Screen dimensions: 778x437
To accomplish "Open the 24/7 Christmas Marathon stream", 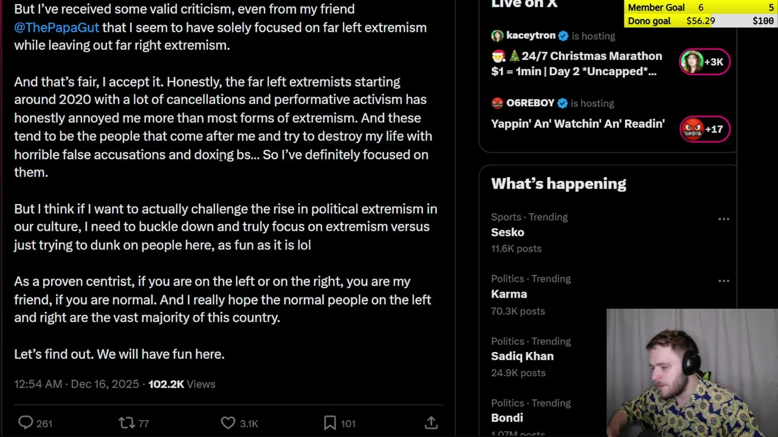I will coord(576,63).
